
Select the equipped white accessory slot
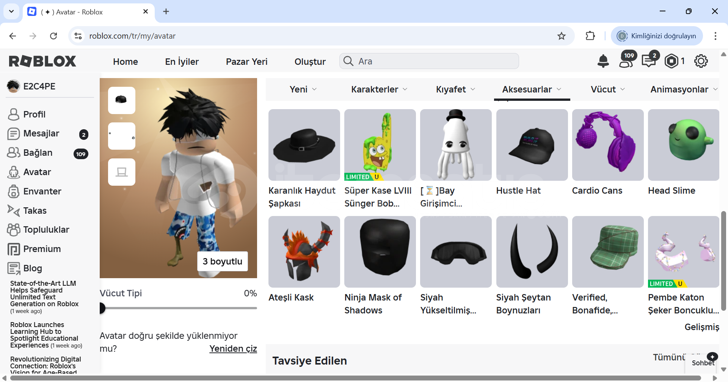point(122,136)
